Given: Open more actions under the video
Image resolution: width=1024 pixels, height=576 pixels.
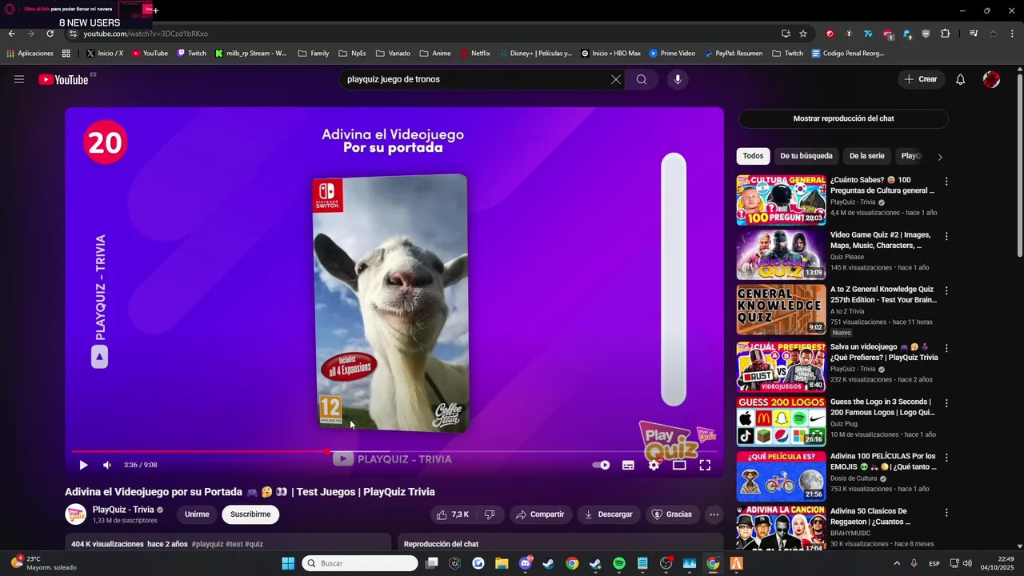Looking at the screenshot, I should (714, 514).
